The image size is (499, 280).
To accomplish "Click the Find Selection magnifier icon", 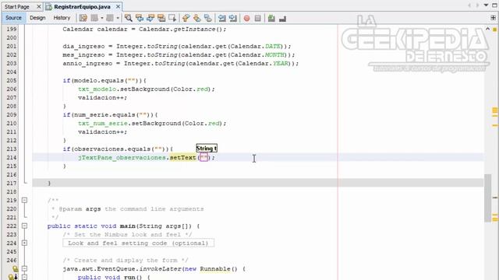I will (x=128, y=18).
